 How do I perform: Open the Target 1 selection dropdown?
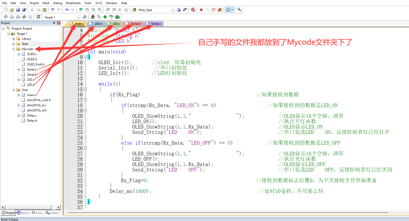coord(79,17)
